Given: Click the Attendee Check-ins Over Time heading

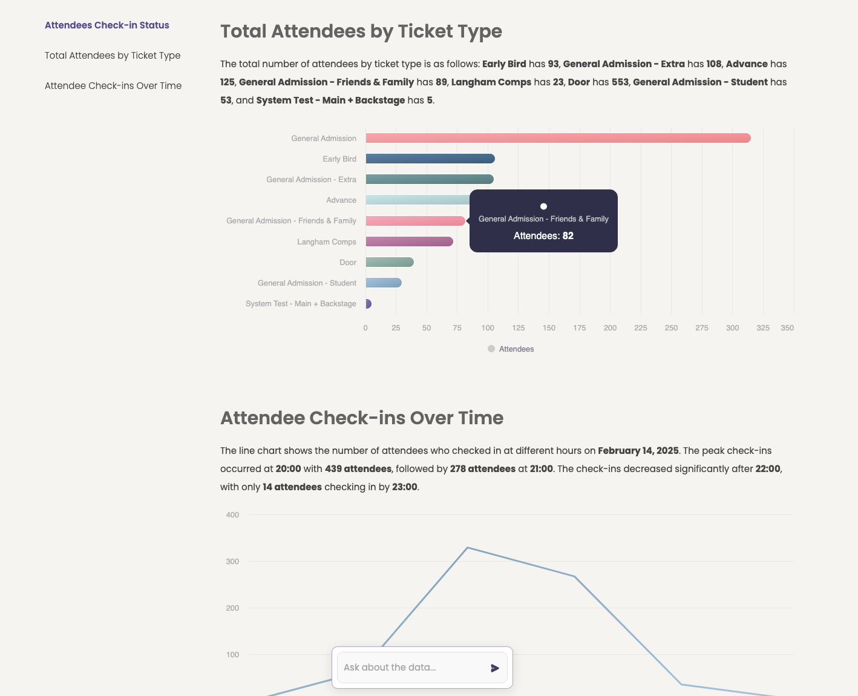Looking at the screenshot, I should (x=361, y=418).
